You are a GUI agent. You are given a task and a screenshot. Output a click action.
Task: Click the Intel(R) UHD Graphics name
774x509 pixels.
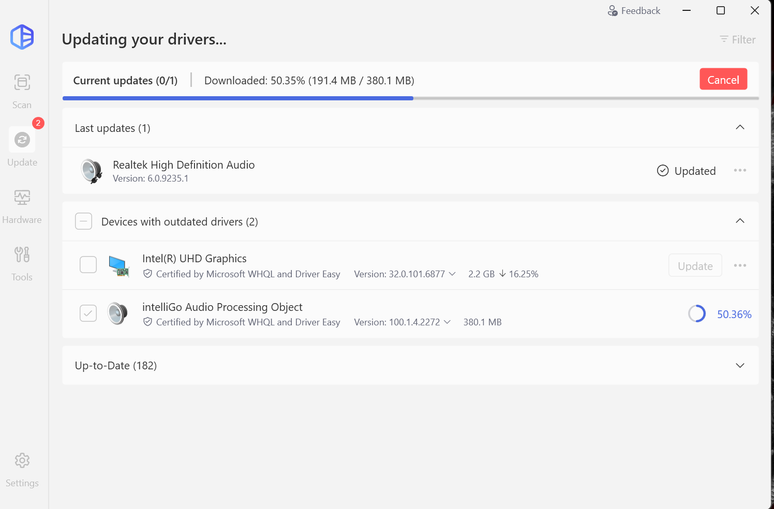[195, 258]
